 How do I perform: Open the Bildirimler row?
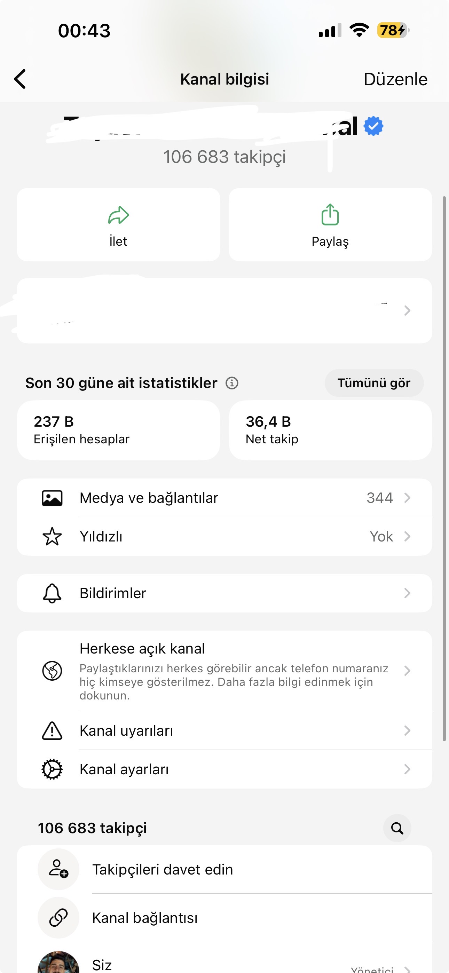224,593
